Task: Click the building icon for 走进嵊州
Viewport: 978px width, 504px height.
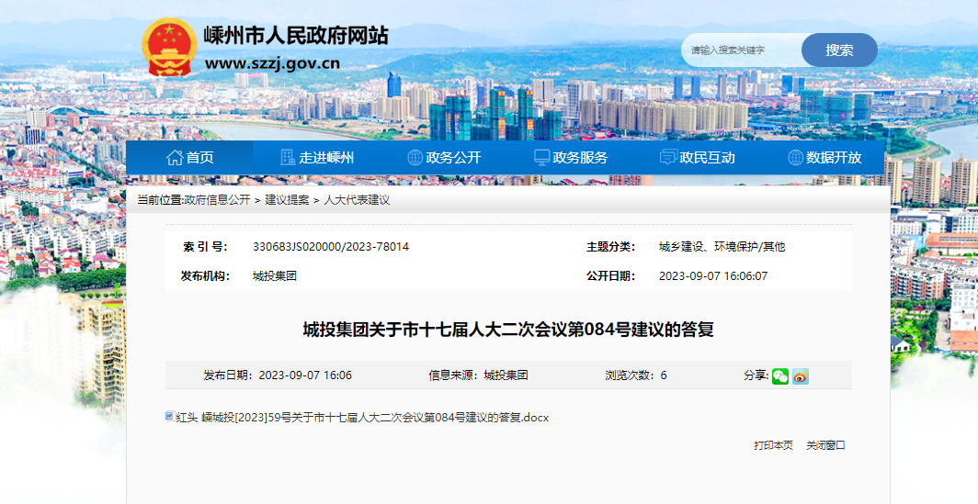Action: point(288,157)
